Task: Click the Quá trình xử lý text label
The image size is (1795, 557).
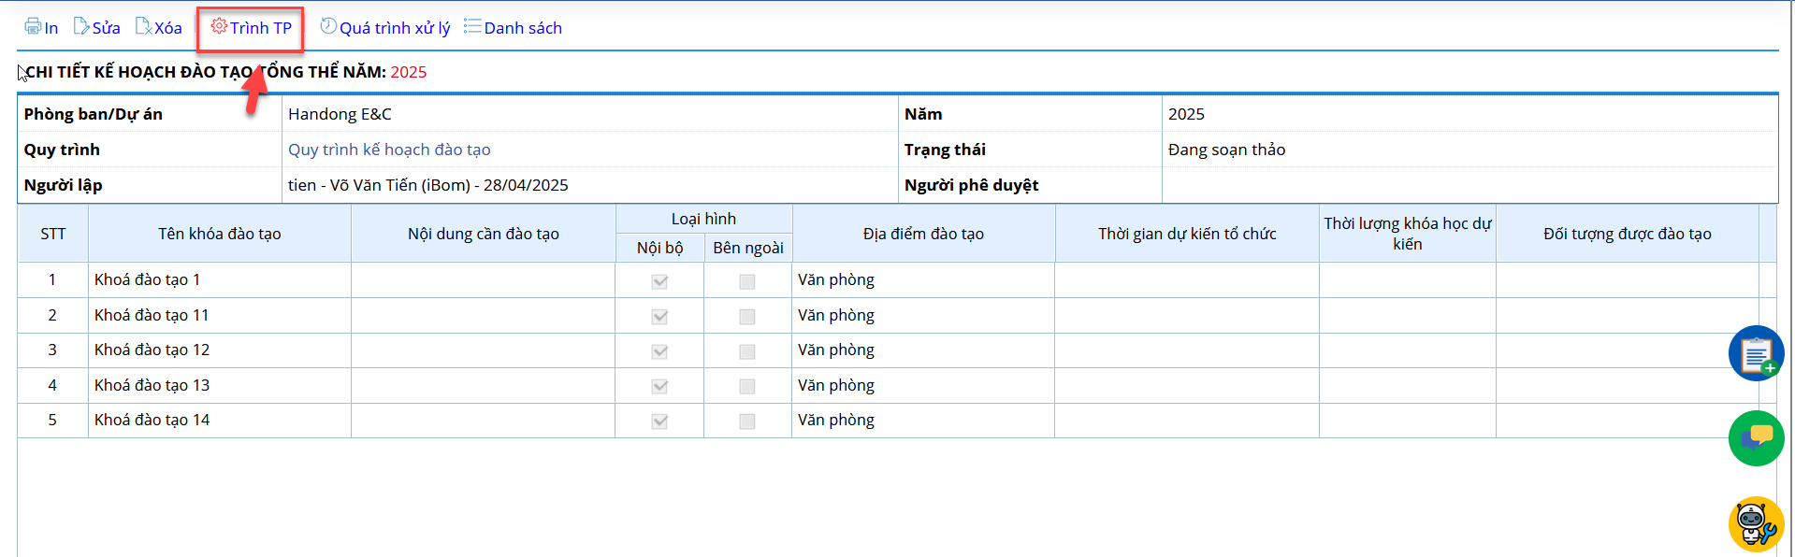Action: pyautogui.click(x=395, y=28)
